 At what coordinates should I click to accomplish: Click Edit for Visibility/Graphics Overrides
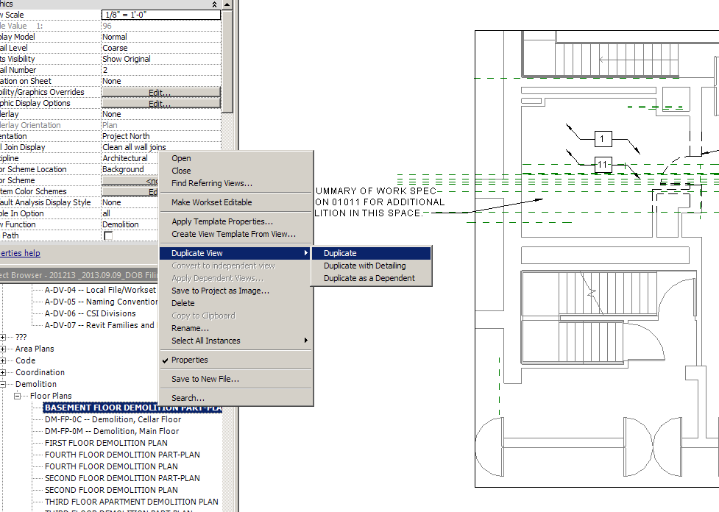160,93
